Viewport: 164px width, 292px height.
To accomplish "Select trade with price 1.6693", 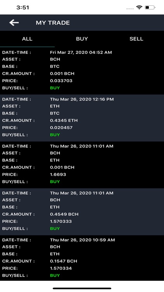I will (x=82, y=165).
